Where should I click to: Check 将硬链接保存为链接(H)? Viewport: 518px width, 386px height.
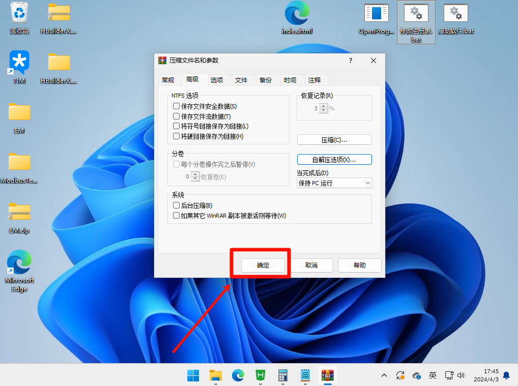[177, 136]
